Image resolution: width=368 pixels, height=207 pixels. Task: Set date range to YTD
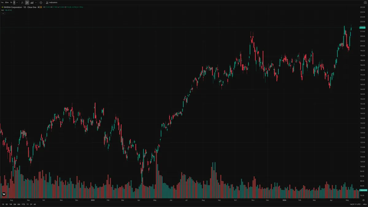coord(23,204)
